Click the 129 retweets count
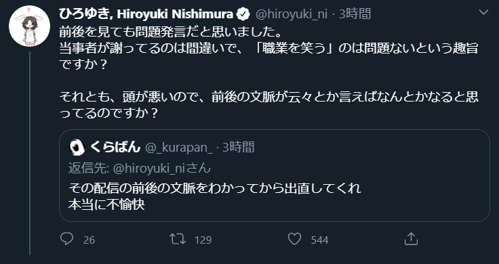 203,240
